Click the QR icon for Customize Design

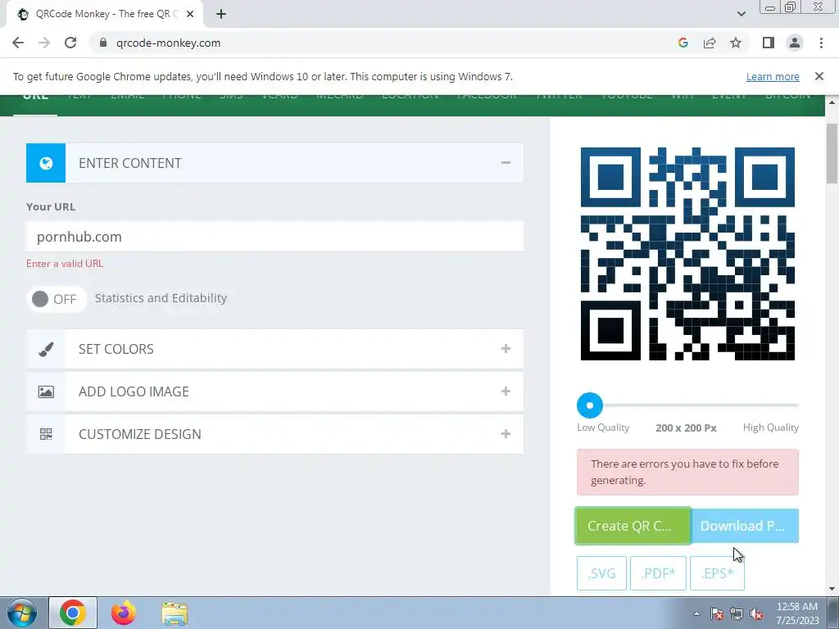[46, 434]
